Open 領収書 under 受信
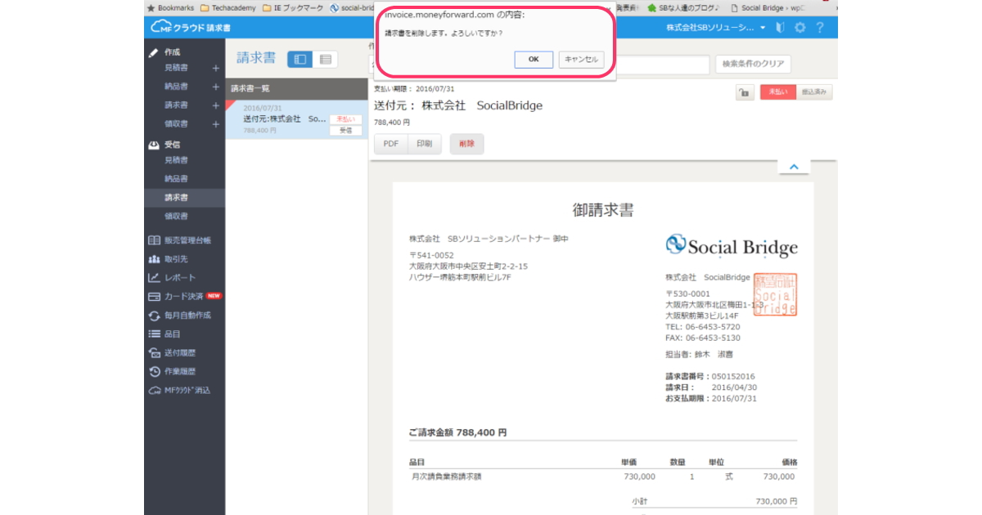982x515 pixels. pyautogui.click(x=176, y=217)
